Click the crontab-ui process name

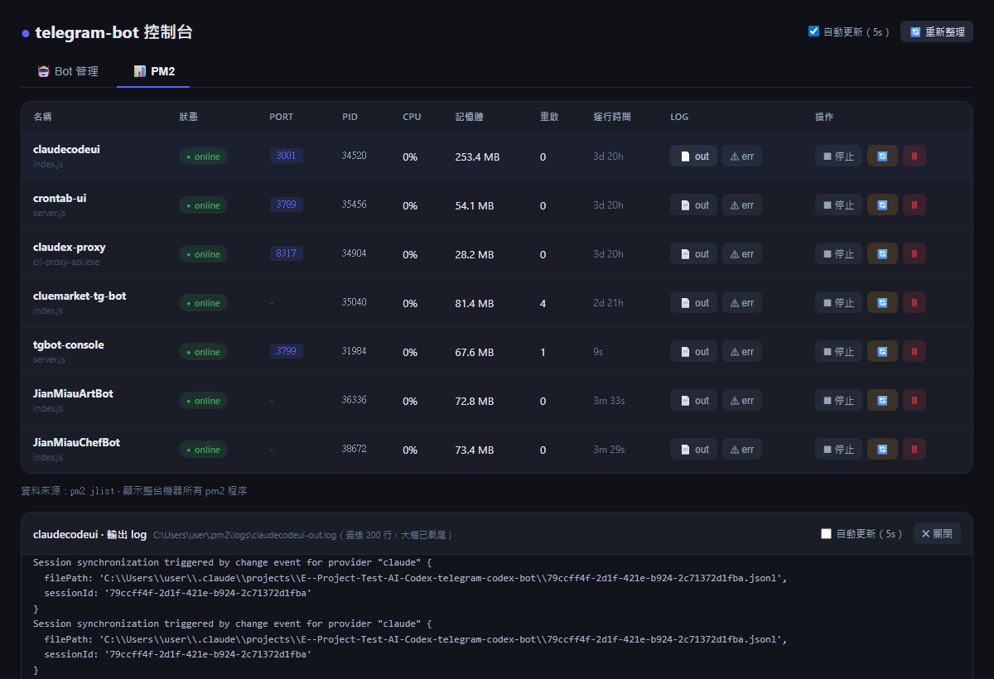click(x=60, y=198)
